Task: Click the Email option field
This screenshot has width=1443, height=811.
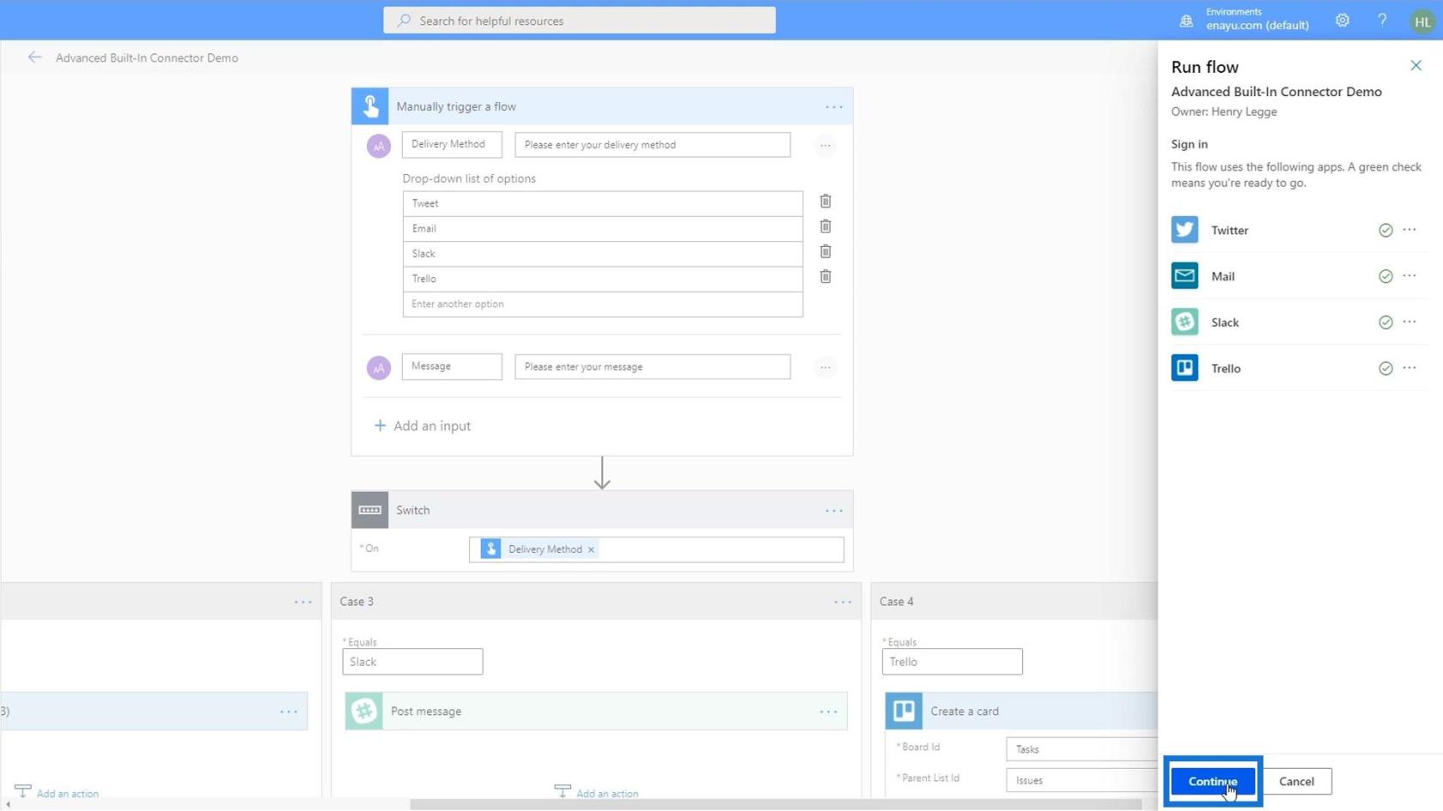Action: pyautogui.click(x=603, y=228)
